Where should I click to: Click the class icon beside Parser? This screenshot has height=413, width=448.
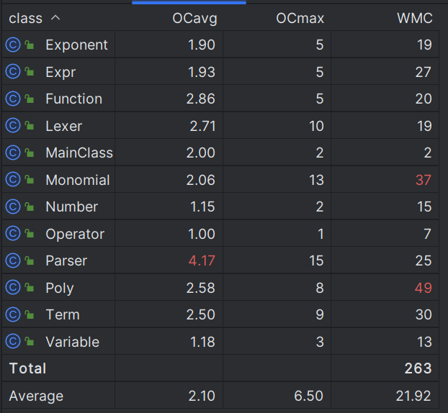click(x=13, y=260)
